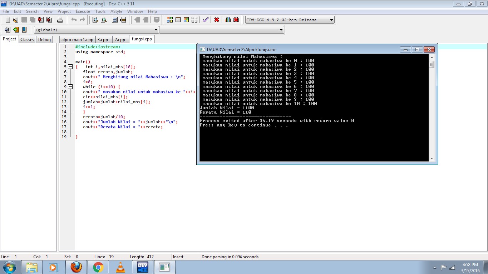Open VLC media player from taskbar
The image size is (488, 274).
point(121,267)
